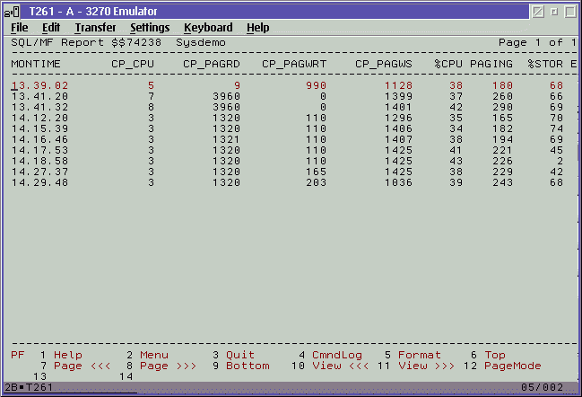This screenshot has width=582, height=397.
Task: Click the 14.18.58 time entry
Action: 39,161
